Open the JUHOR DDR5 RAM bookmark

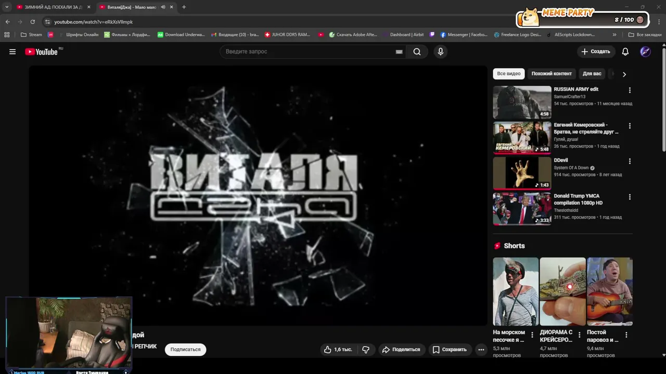point(288,35)
